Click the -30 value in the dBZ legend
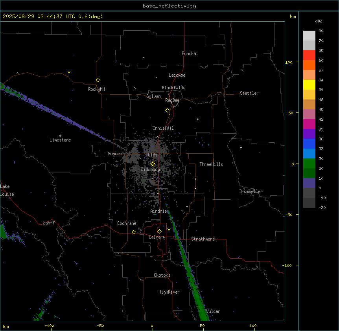339x331 pixels. pos(322,208)
